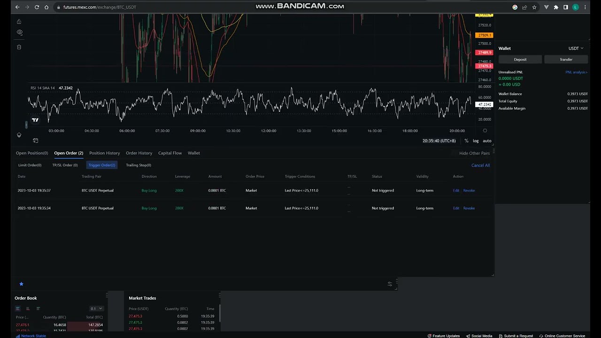Toggle log scale on chart
The image size is (601, 338).
pyautogui.click(x=476, y=141)
